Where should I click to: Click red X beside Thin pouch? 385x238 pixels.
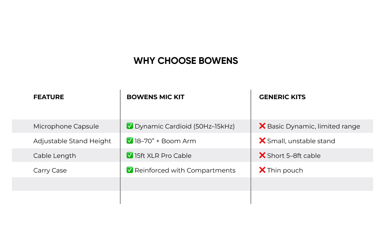262,170
